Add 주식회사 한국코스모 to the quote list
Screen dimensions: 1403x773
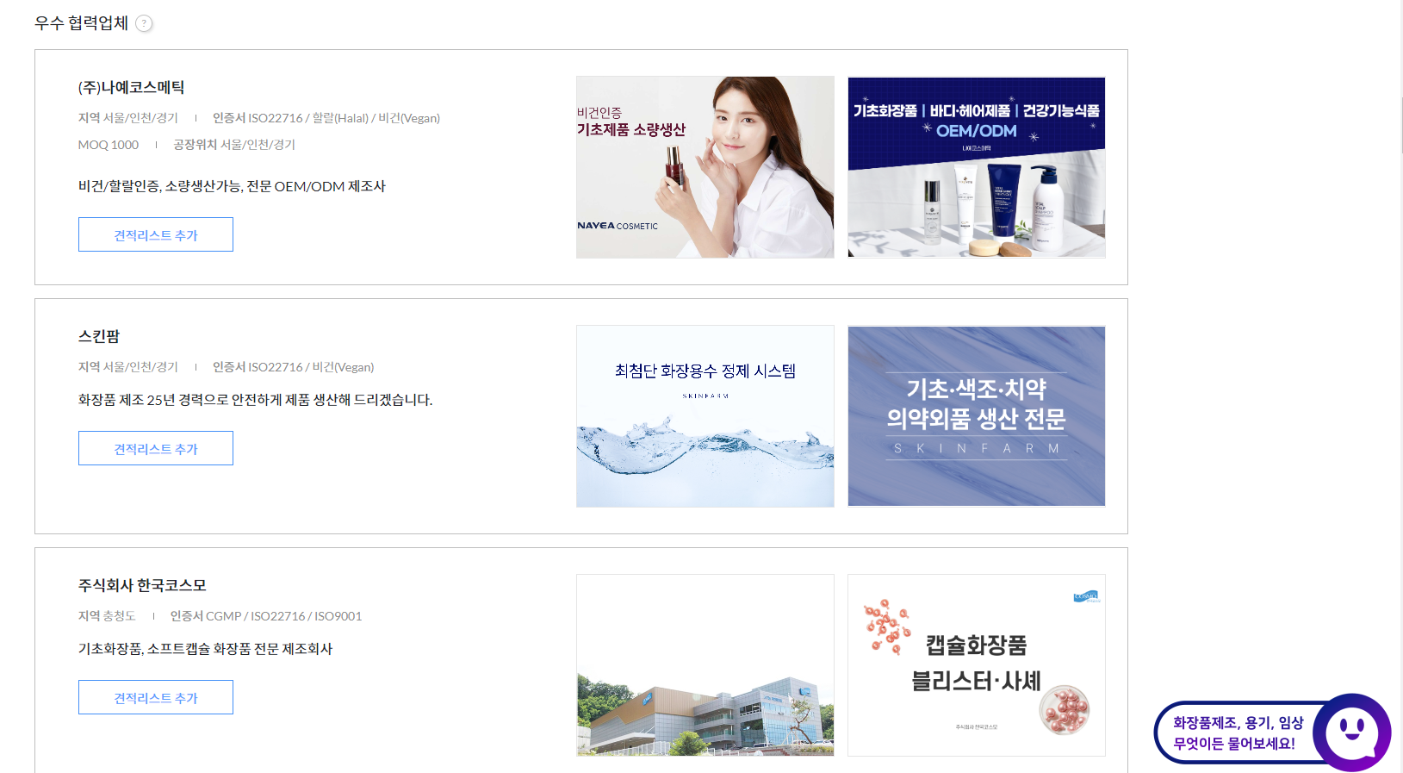point(156,697)
